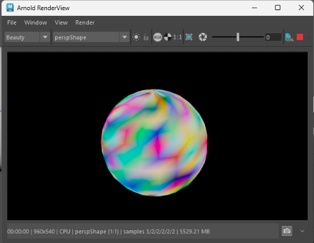Enable the crop region tool icon
Image resolution: width=314 pixels, height=243 pixels.
click(189, 37)
